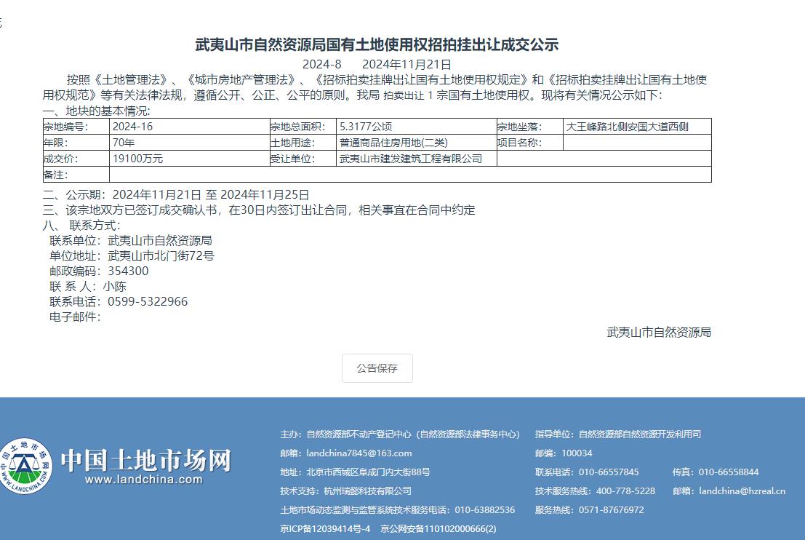Screen dimensions: 805x540
Task: Click the 京公网安备110102000666(2) link
Action: pos(438,528)
